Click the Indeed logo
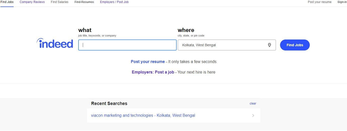Image resolution: width=347 pixels, height=131 pixels. [55, 43]
